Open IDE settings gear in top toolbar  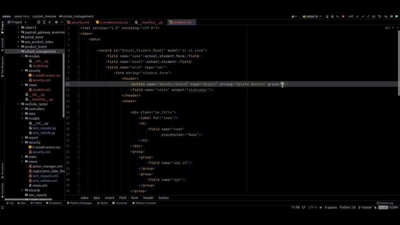(x=391, y=17)
